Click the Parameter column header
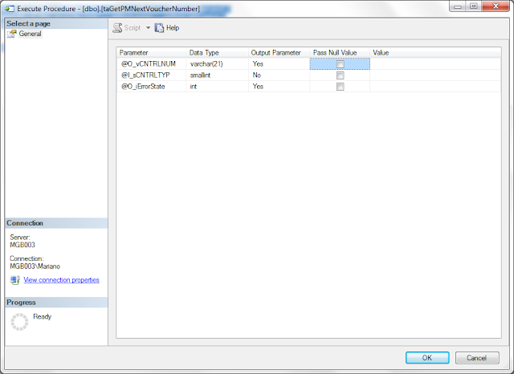 pos(152,53)
